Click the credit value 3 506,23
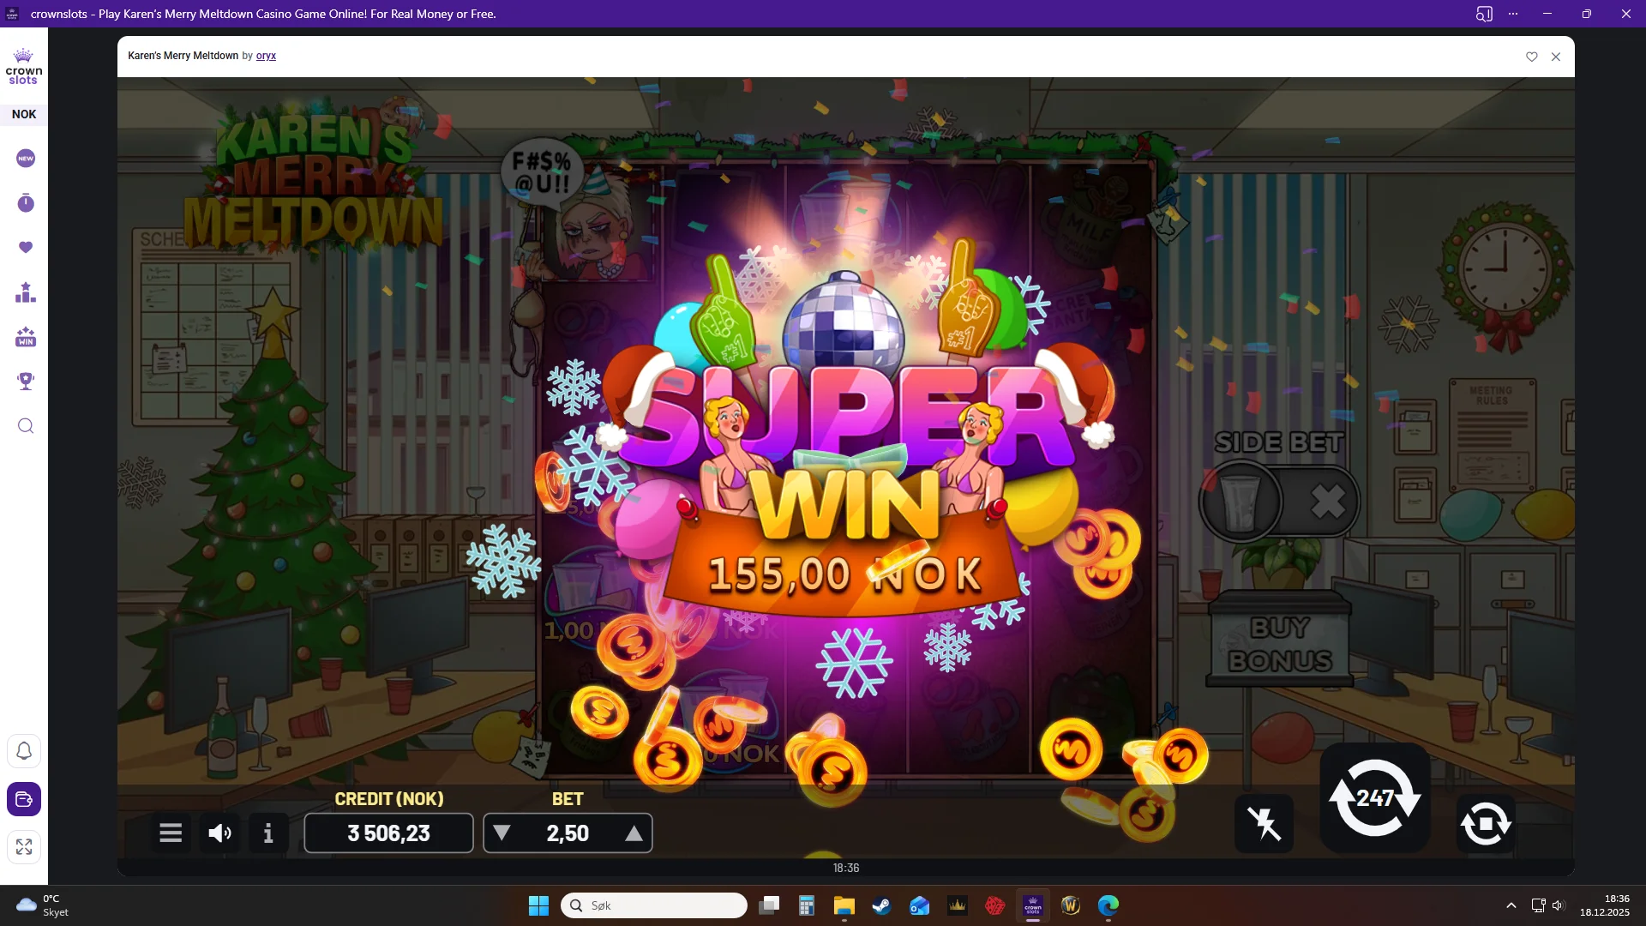Screen dimensions: 1646x926 pyautogui.click(x=388, y=833)
